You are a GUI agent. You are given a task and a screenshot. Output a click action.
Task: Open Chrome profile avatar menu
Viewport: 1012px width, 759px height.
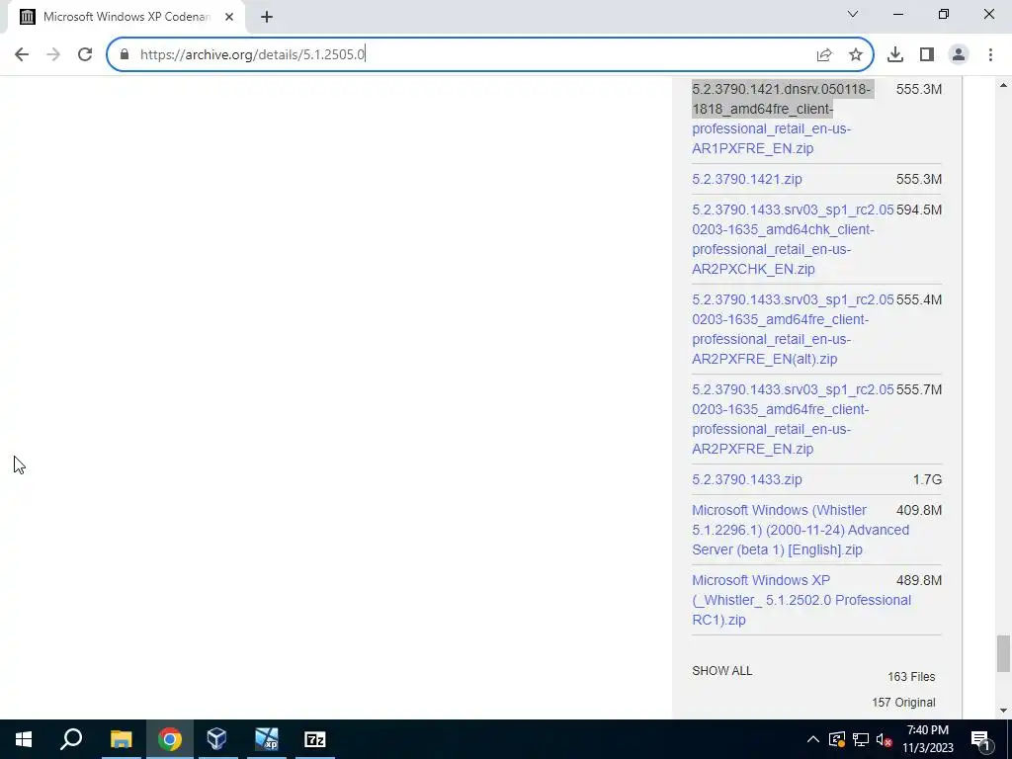(x=959, y=55)
